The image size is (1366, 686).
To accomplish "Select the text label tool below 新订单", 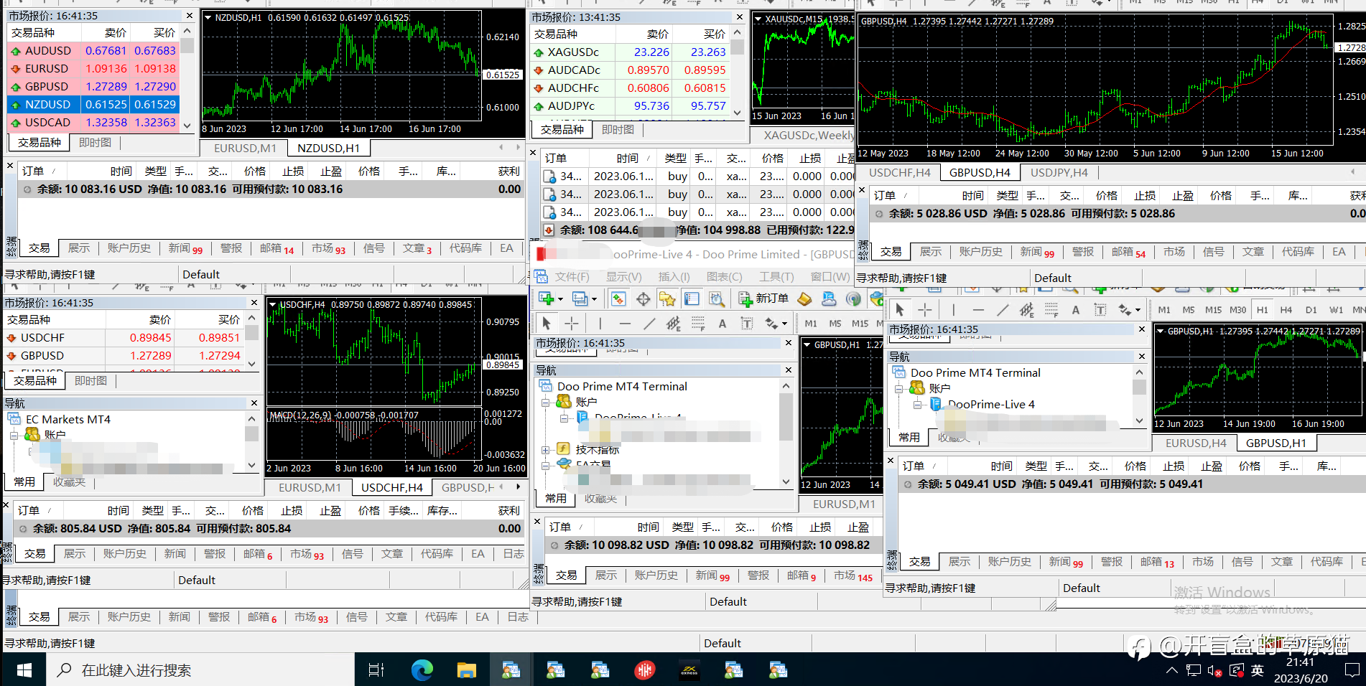I will [747, 324].
